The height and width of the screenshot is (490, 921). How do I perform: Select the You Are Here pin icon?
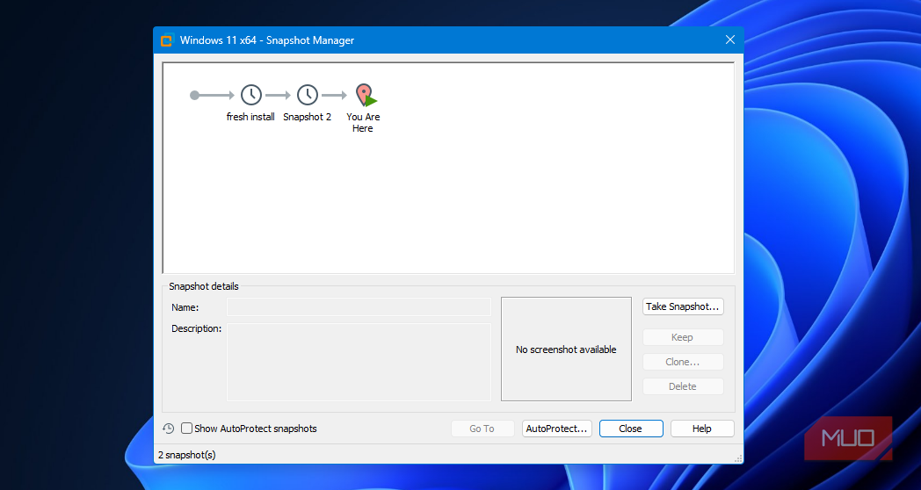(366, 95)
